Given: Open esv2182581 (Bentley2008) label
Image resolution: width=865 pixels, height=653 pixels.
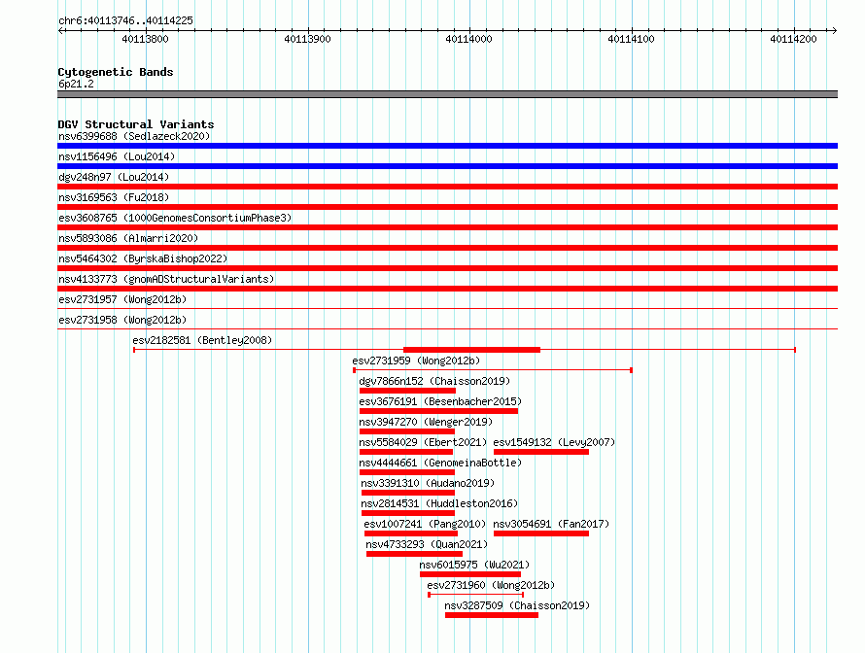Looking at the screenshot, I should 202,340.
